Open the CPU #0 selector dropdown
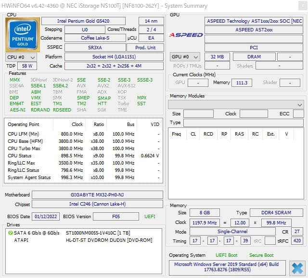Image resolution: width=308 pixels, height=278 pixels. point(21,57)
